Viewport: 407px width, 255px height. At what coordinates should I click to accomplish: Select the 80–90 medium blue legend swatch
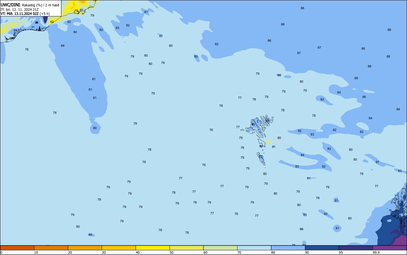click(x=288, y=248)
